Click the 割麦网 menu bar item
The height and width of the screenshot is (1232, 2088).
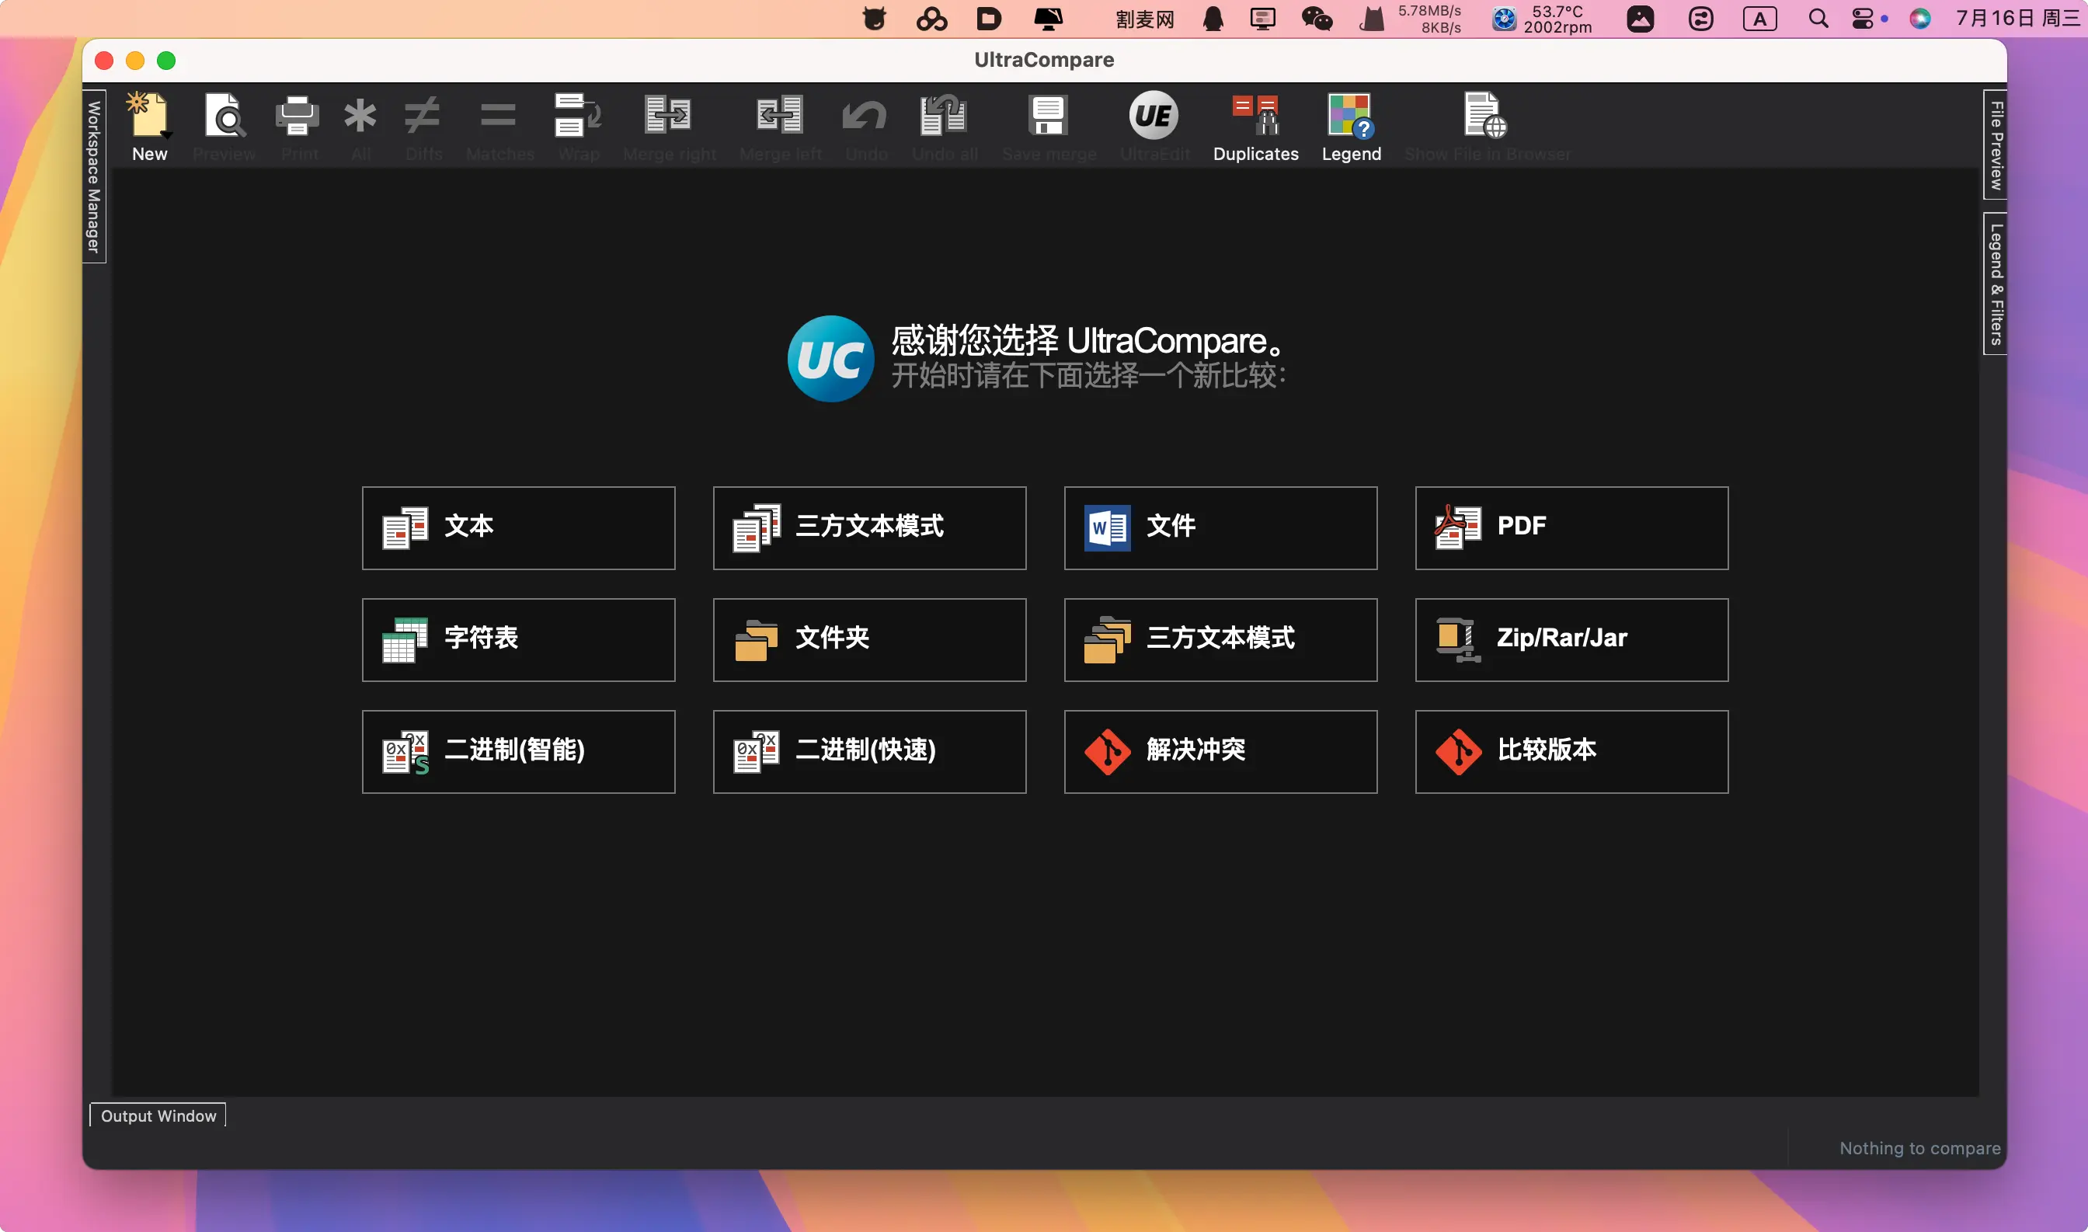(1145, 19)
